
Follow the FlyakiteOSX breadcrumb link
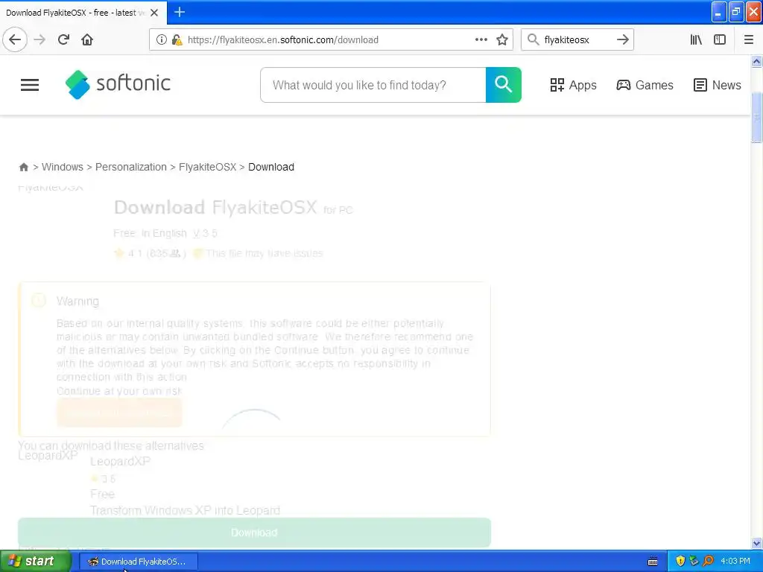[207, 167]
